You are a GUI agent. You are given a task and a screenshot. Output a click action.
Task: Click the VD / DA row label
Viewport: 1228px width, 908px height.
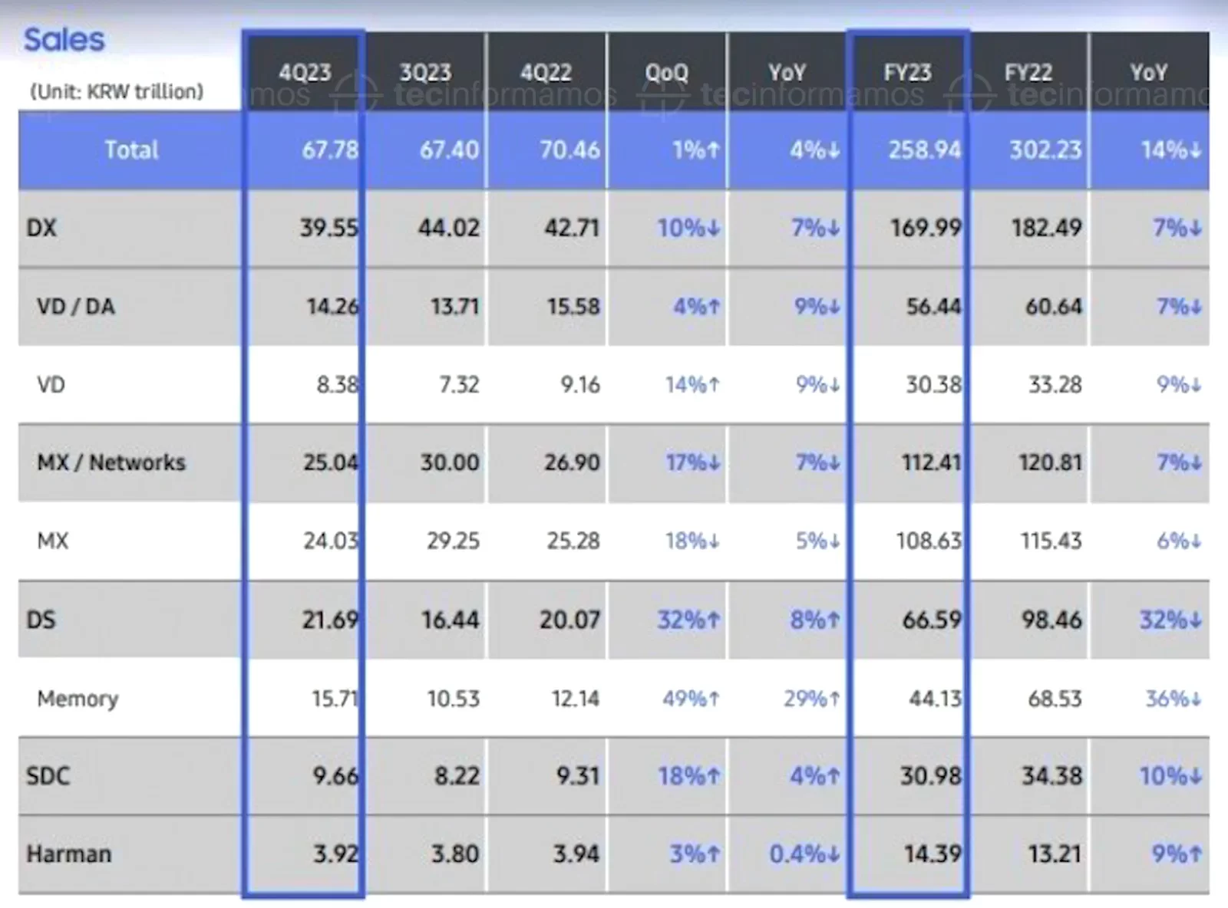tap(76, 307)
